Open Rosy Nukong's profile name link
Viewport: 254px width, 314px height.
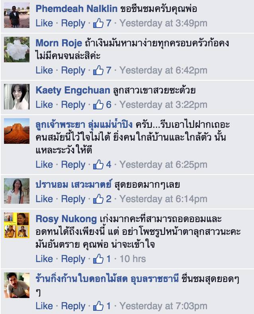tap(66, 219)
